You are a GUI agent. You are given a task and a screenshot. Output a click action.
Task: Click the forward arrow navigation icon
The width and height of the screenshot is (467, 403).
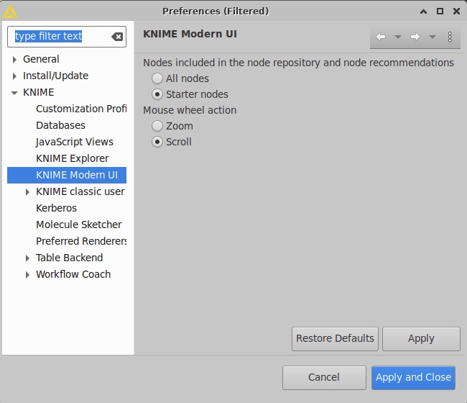click(x=415, y=37)
